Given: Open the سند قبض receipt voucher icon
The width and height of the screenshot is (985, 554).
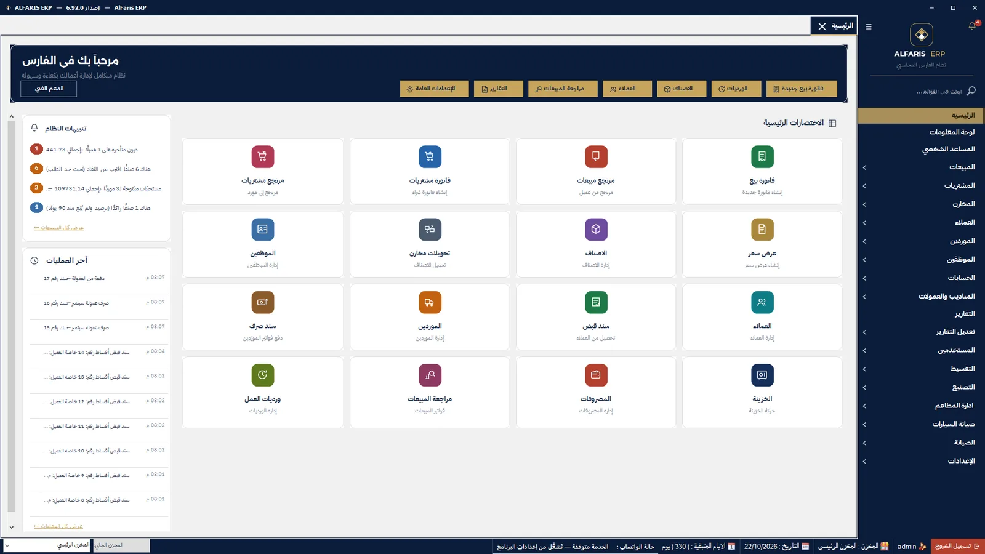Looking at the screenshot, I should [596, 302].
